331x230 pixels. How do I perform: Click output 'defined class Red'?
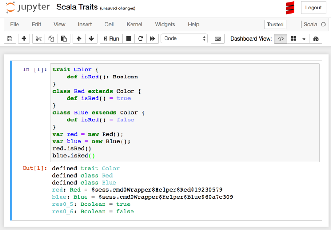coord(82,175)
